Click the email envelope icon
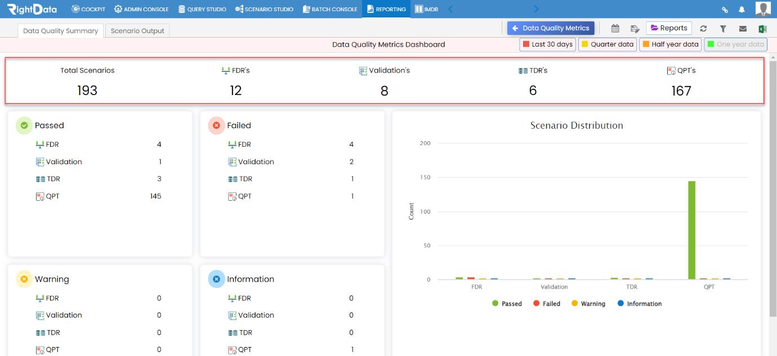This screenshot has height=356, width=777. 743,29
